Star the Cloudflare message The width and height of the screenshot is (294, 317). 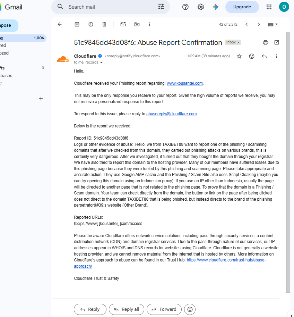[239, 56]
